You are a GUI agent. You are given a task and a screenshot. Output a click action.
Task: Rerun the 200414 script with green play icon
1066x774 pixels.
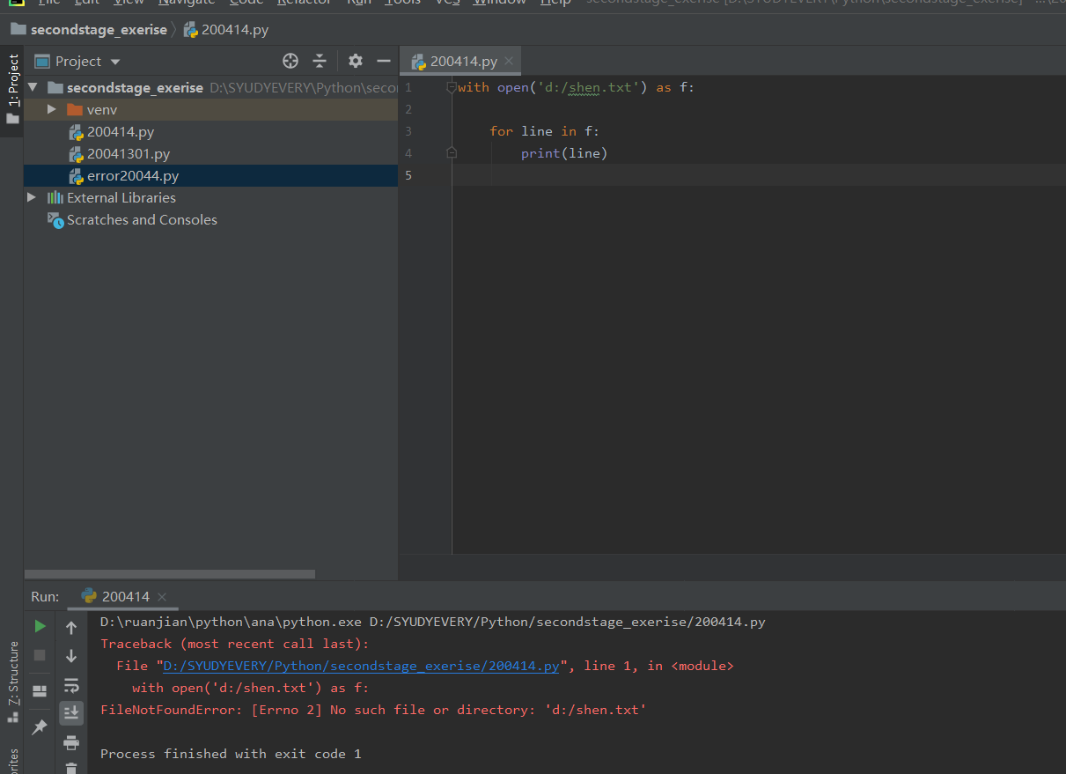[40, 626]
